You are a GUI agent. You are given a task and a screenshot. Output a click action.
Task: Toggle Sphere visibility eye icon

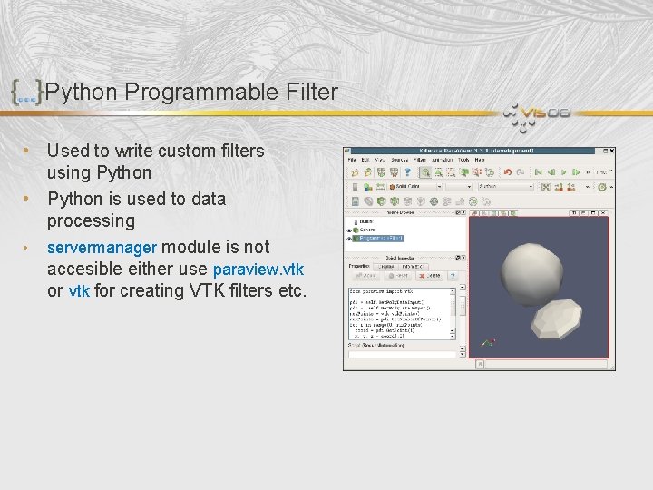click(x=349, y=230)
